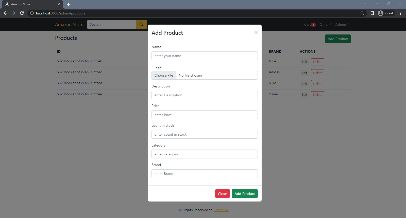Click the Choose File button
This screenshot has height=218, width=406.
click(164, 75)
